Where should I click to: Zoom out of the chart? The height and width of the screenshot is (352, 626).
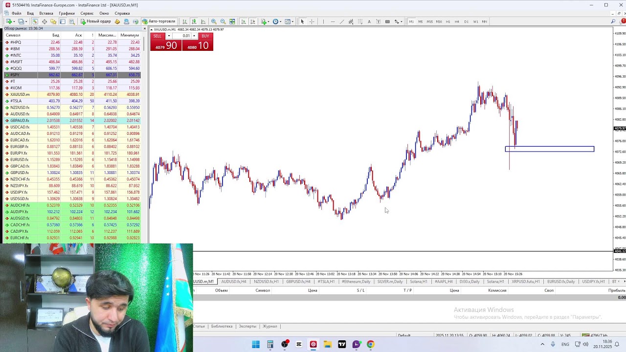[x=223, y=22]
